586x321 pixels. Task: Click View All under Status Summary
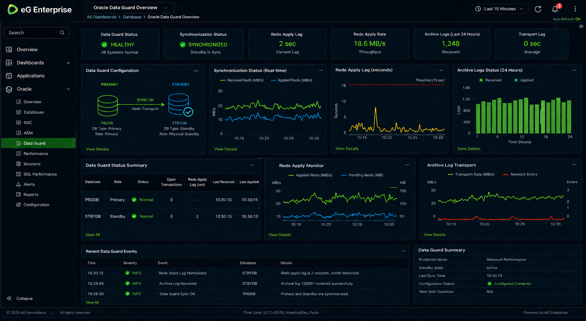click(x=92, y=235)
